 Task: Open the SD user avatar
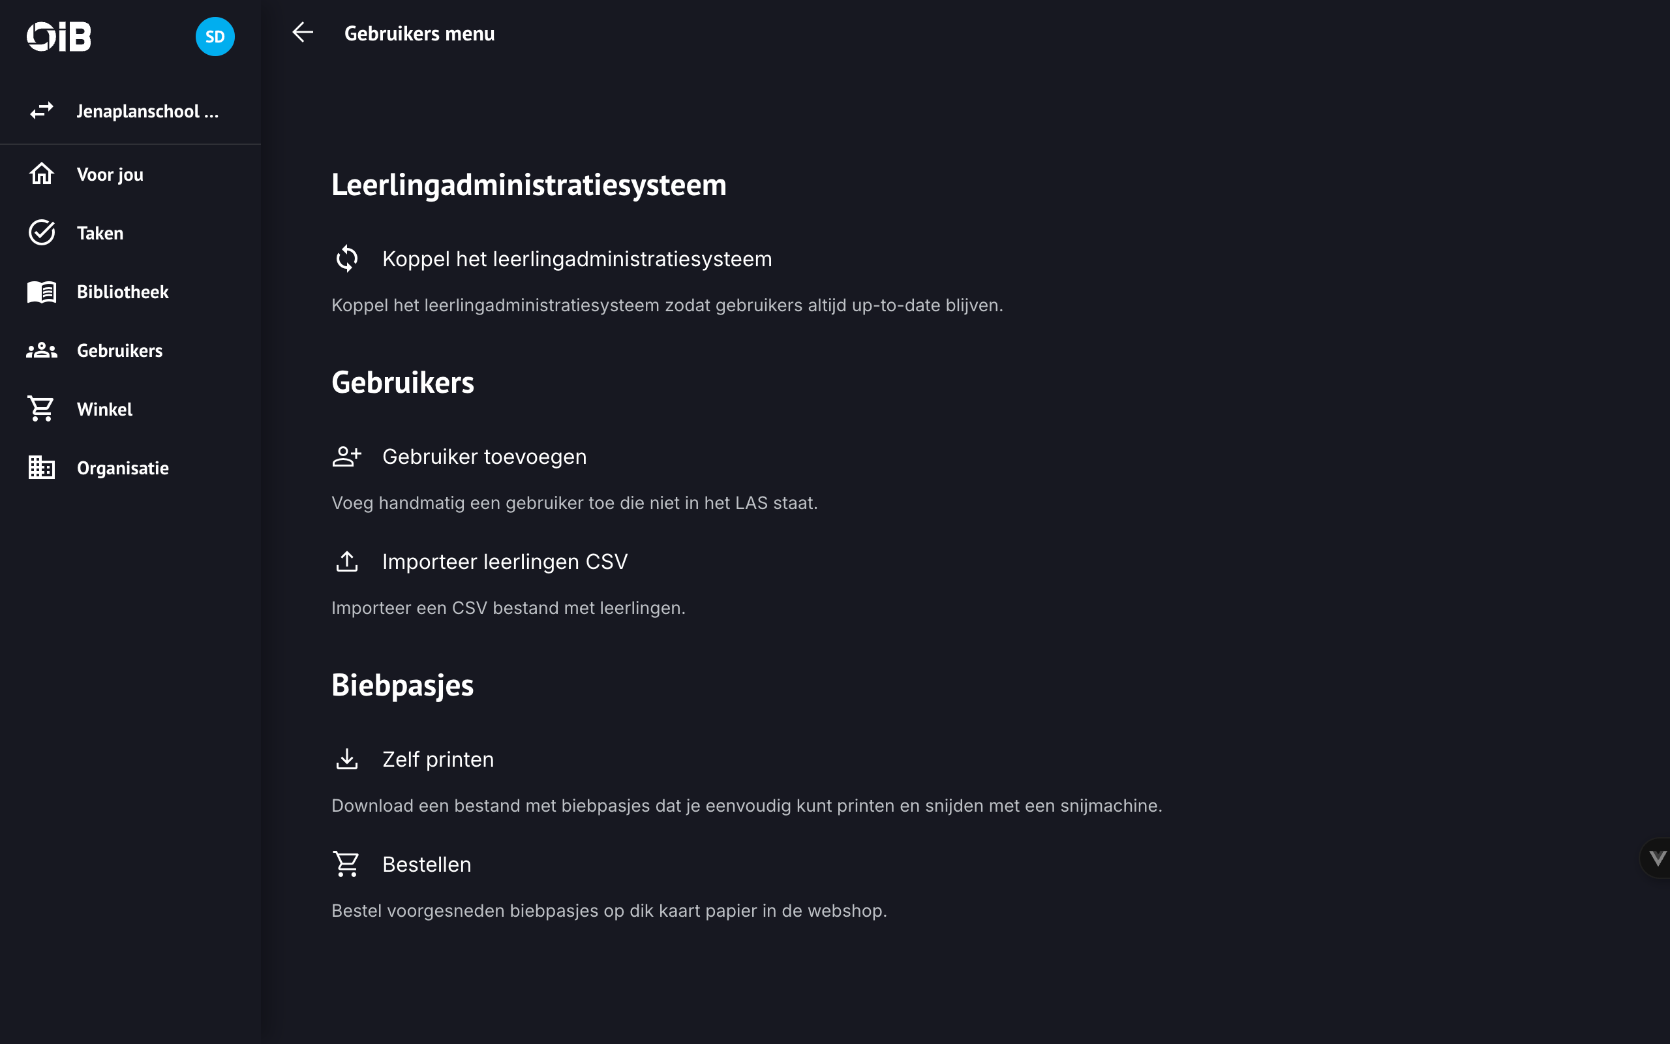(x=215, y=37)
